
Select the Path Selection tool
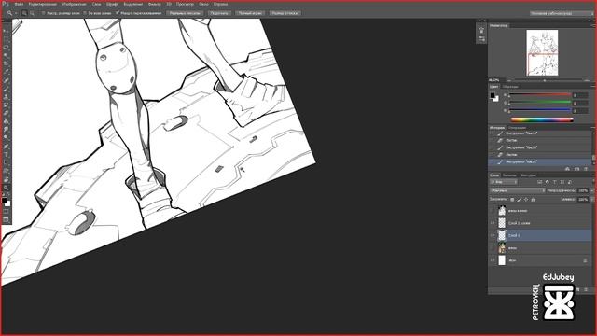point(6,162)
